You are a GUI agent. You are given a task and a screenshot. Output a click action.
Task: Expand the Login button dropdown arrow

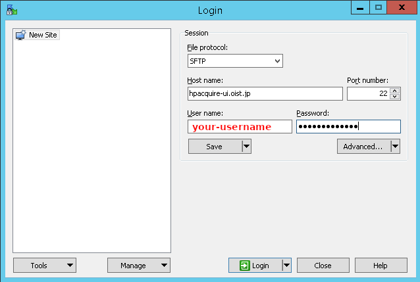pos(286,266)
